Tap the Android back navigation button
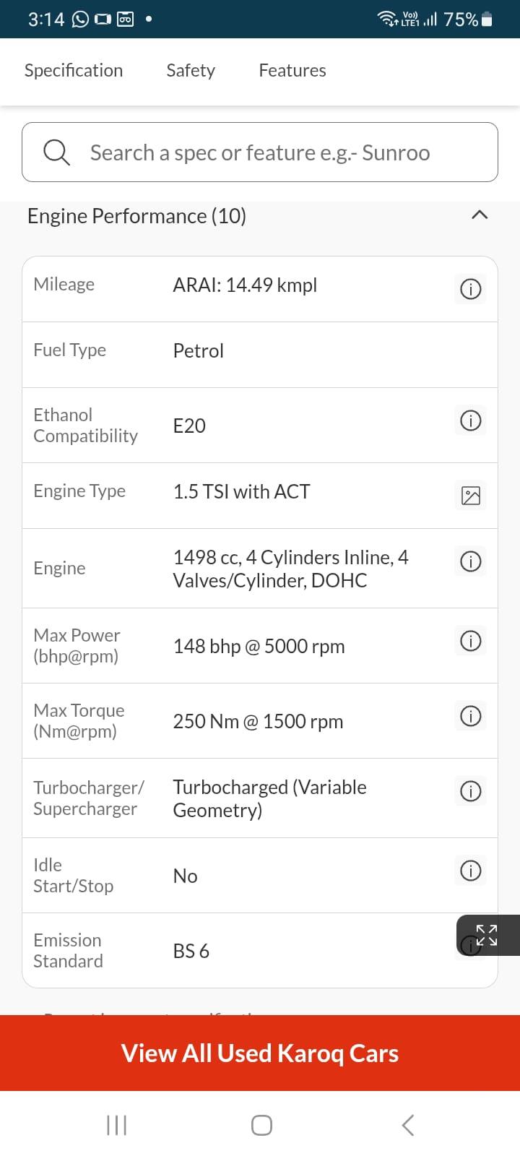520x1156 pixels. coord(407,1125)
